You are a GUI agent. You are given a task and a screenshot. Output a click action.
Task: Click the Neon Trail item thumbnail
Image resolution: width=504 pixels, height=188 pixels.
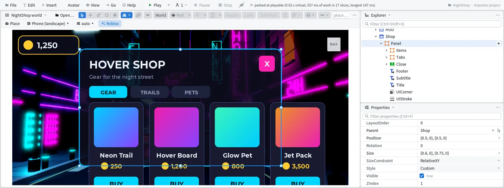tap(116, 127)
